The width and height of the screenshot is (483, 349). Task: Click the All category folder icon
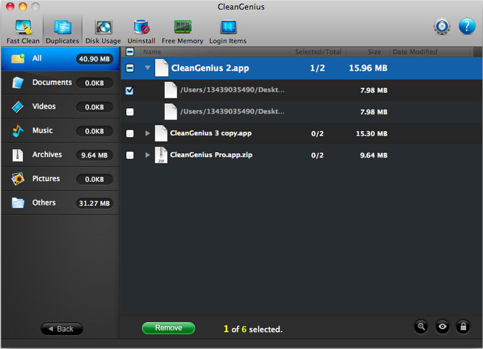click(18, 58)
